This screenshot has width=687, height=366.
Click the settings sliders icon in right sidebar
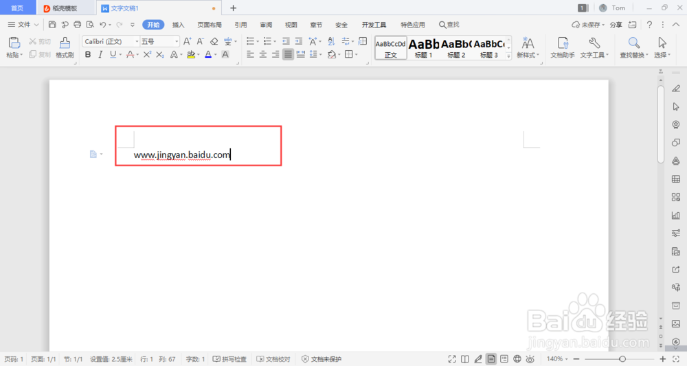click(676, 233)
